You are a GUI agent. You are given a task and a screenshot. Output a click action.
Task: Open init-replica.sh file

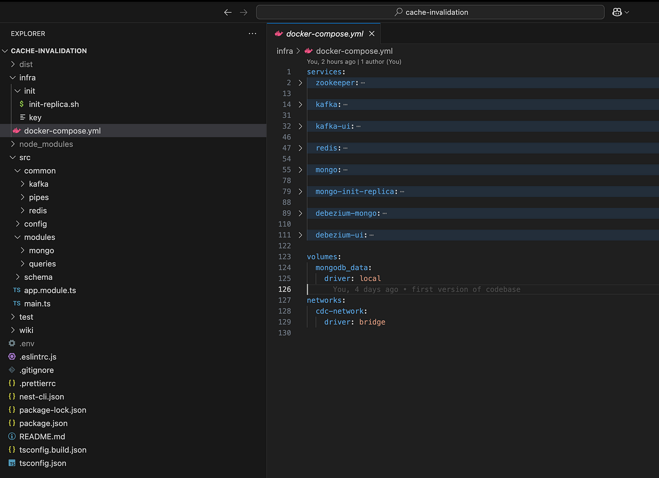pyautogui.click(x=133, y=104)
